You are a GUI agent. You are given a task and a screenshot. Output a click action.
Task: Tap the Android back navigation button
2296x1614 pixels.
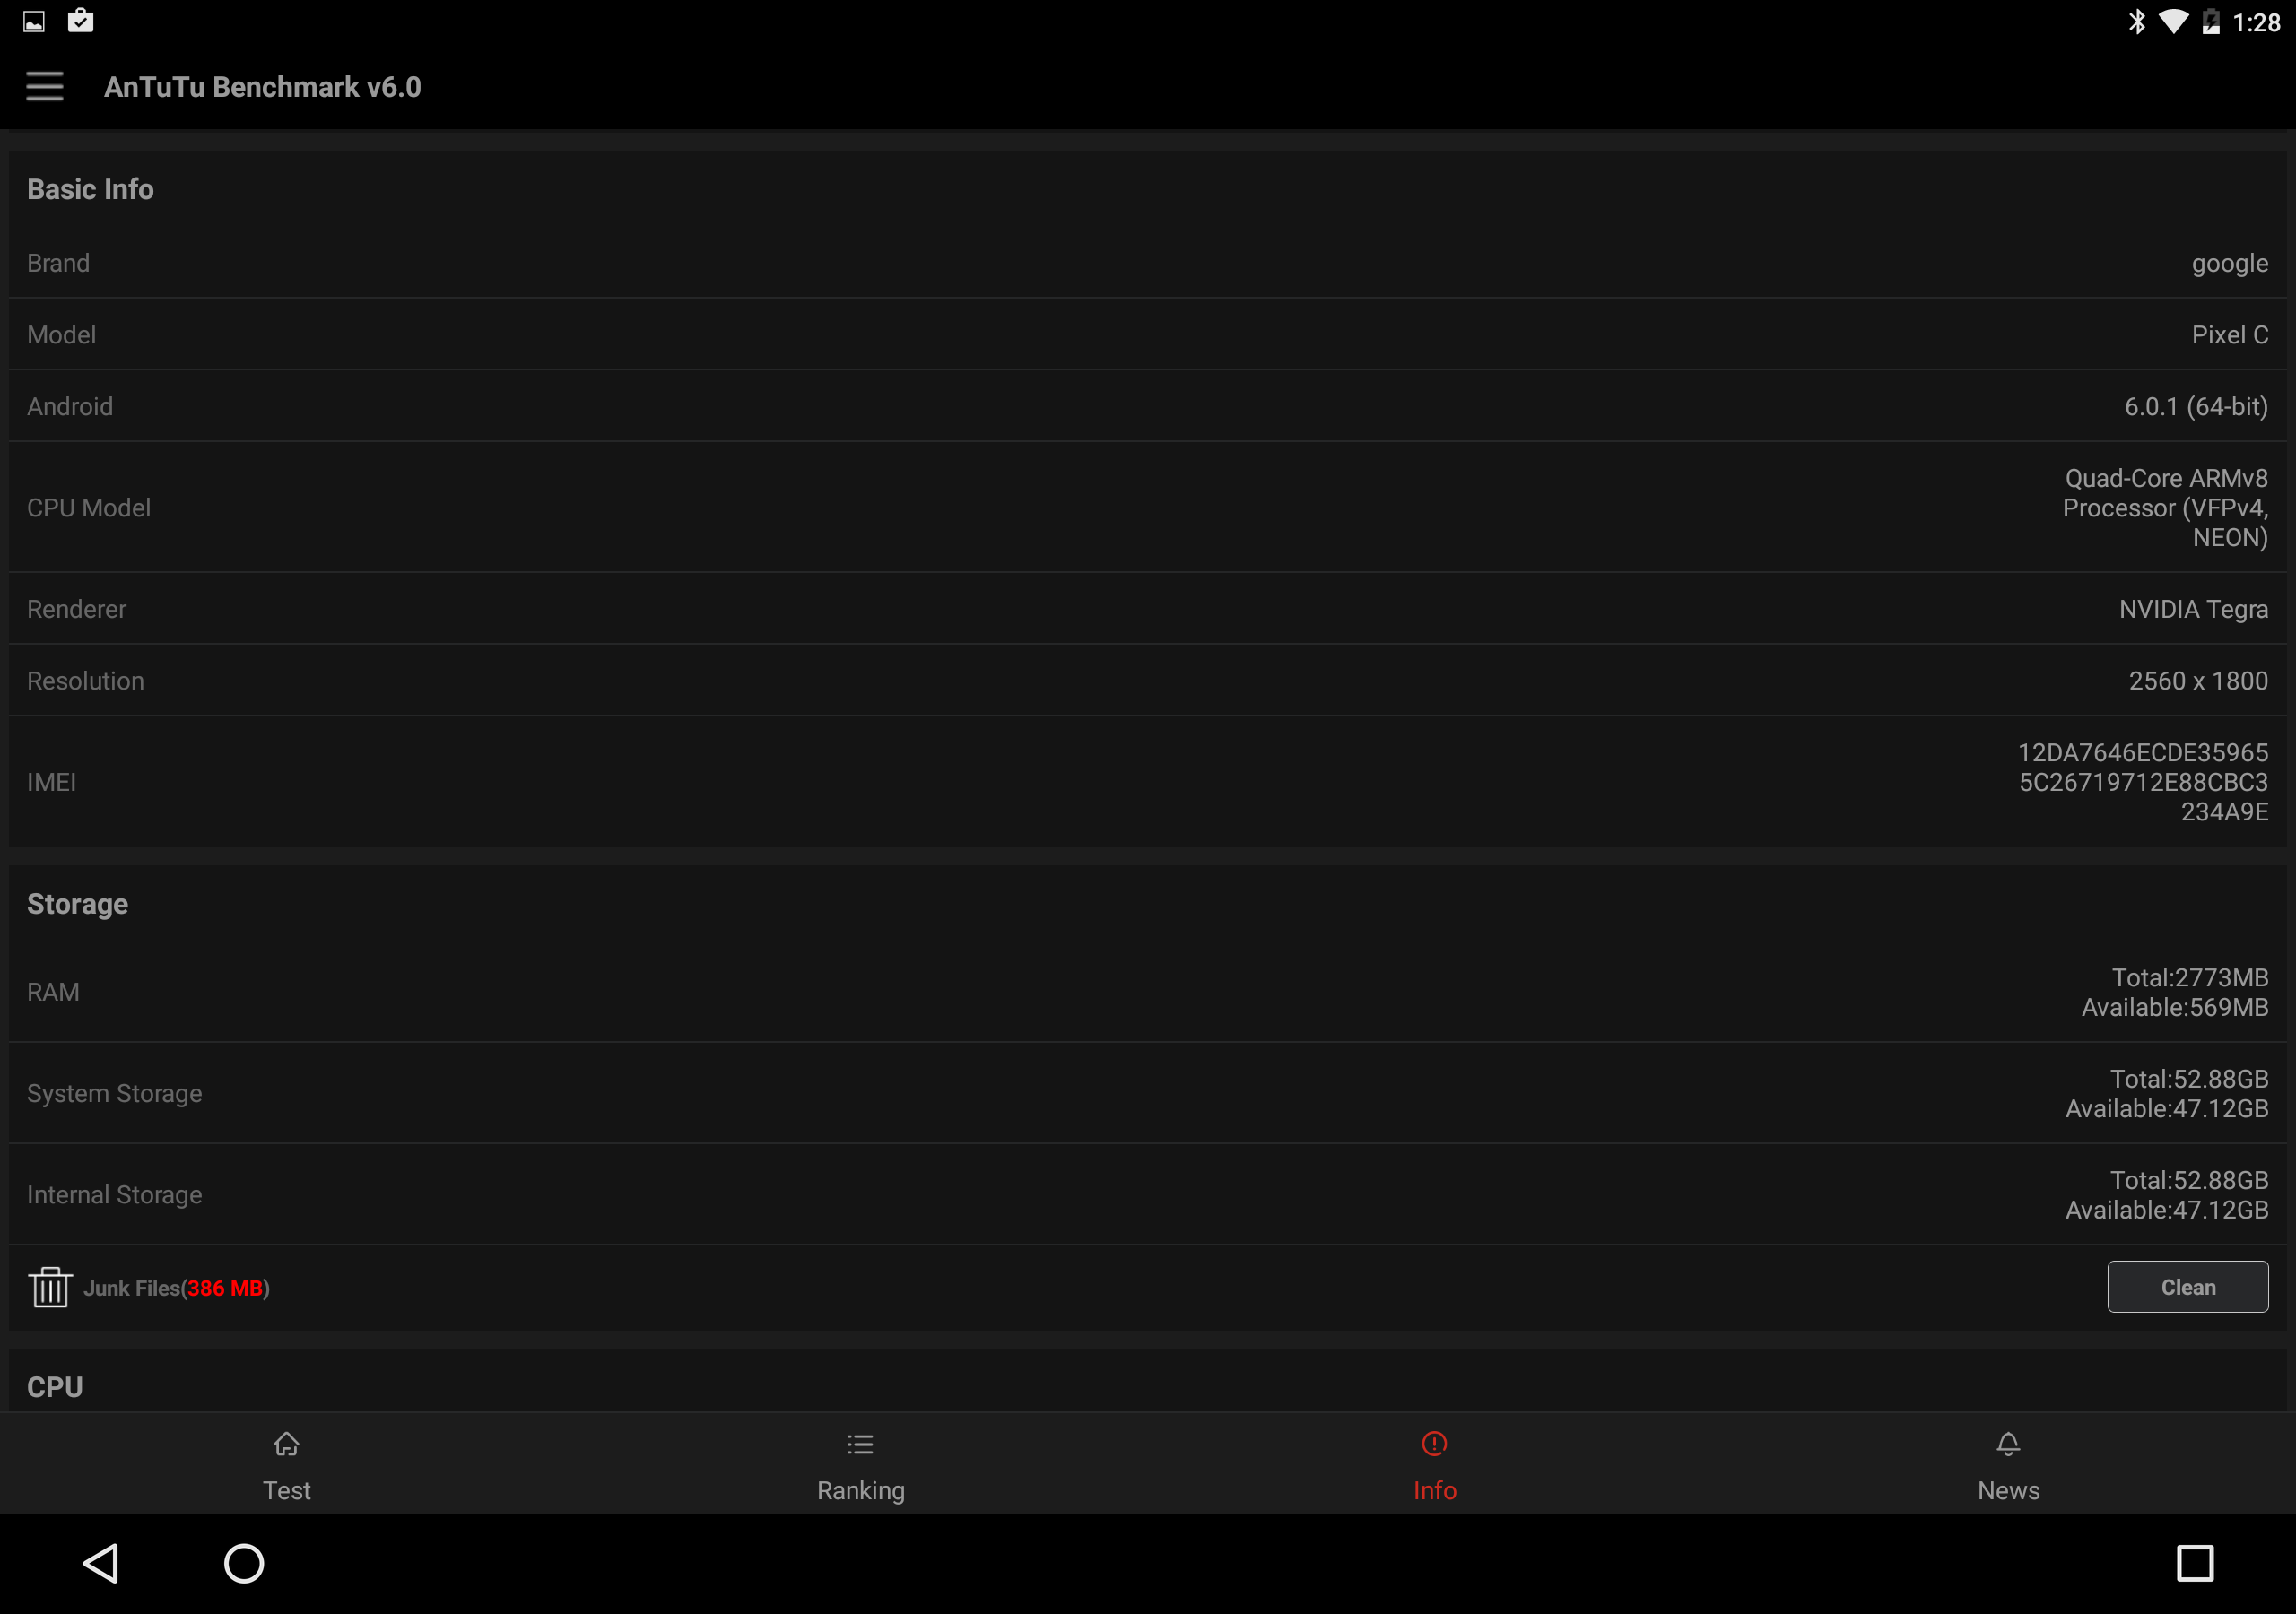pos(102,1563)
